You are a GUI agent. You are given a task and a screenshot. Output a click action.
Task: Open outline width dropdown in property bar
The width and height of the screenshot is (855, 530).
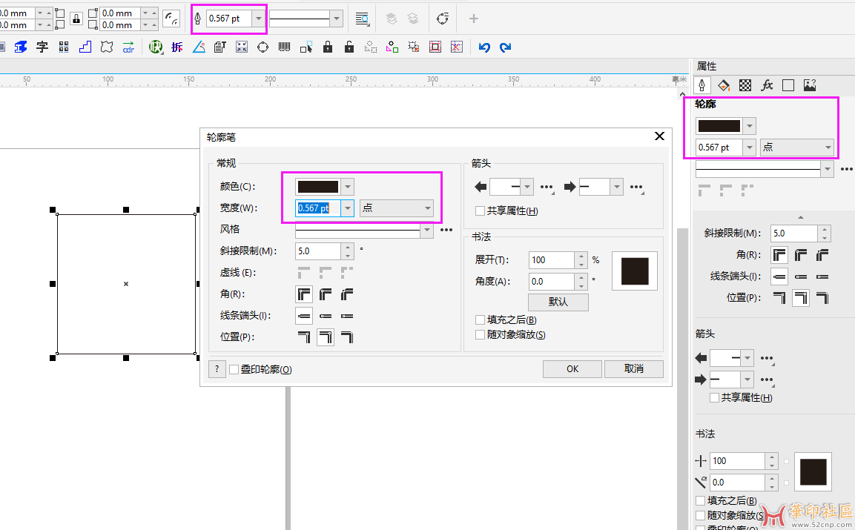[x=259, y=19]
